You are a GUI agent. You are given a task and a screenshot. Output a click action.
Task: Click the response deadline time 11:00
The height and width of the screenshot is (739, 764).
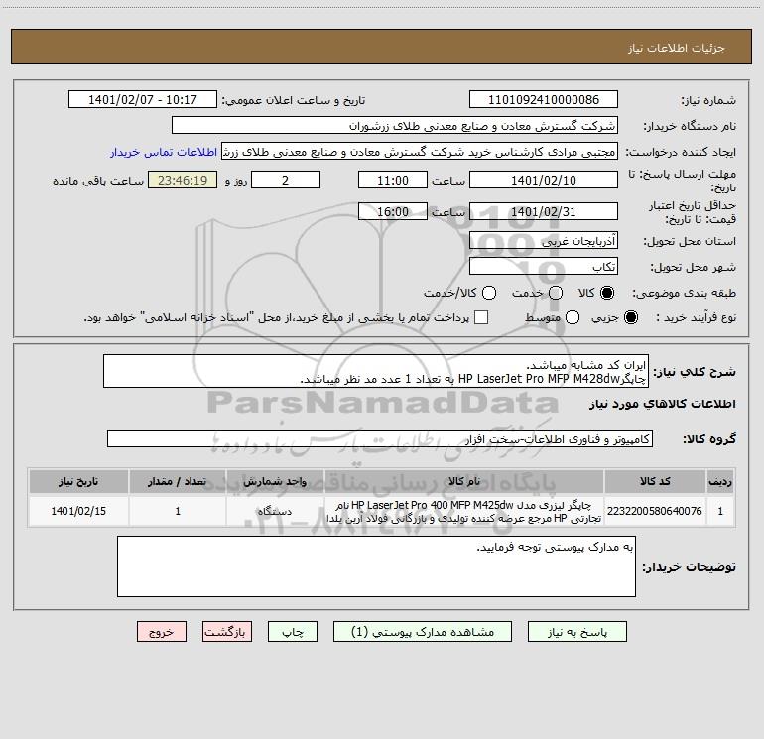point(393,180)
